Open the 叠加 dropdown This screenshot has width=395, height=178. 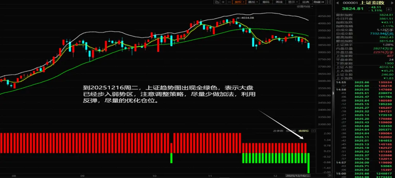click(x=253, y=2)
